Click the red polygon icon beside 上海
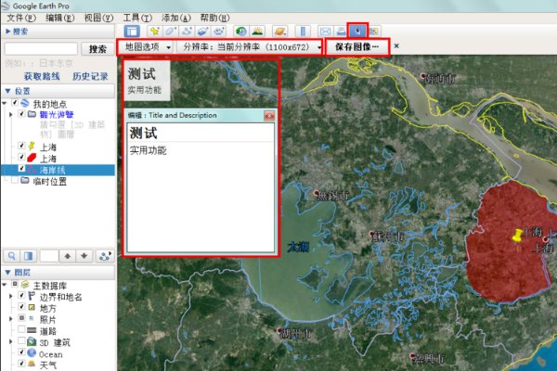 pos(32,158)
